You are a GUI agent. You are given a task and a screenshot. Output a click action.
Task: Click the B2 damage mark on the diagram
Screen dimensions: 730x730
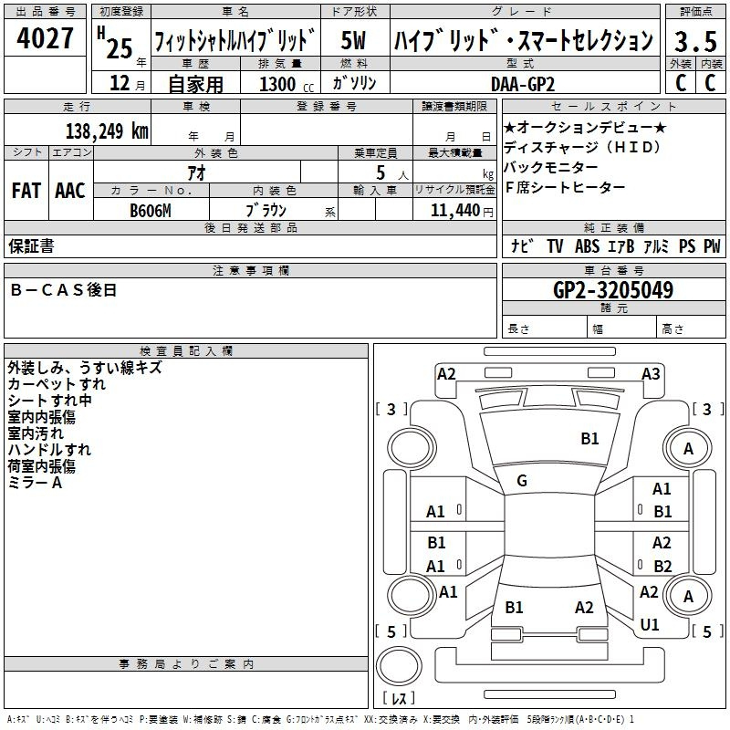pos(662,566)
